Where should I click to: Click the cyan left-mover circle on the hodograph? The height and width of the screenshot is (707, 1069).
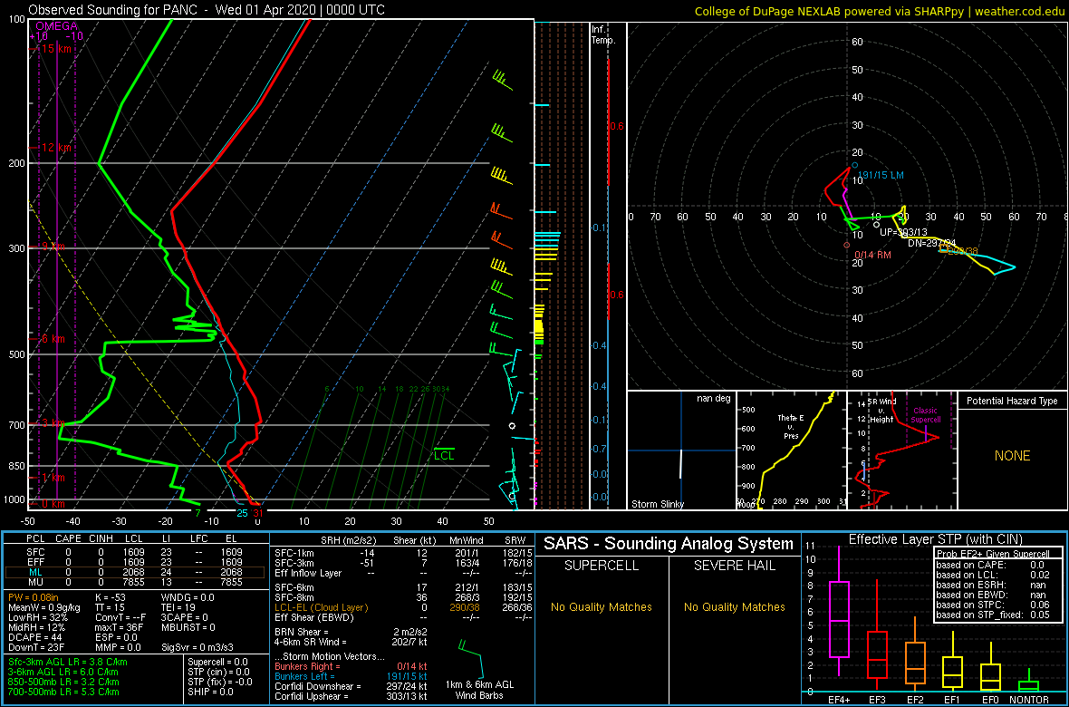click(854, 165)
